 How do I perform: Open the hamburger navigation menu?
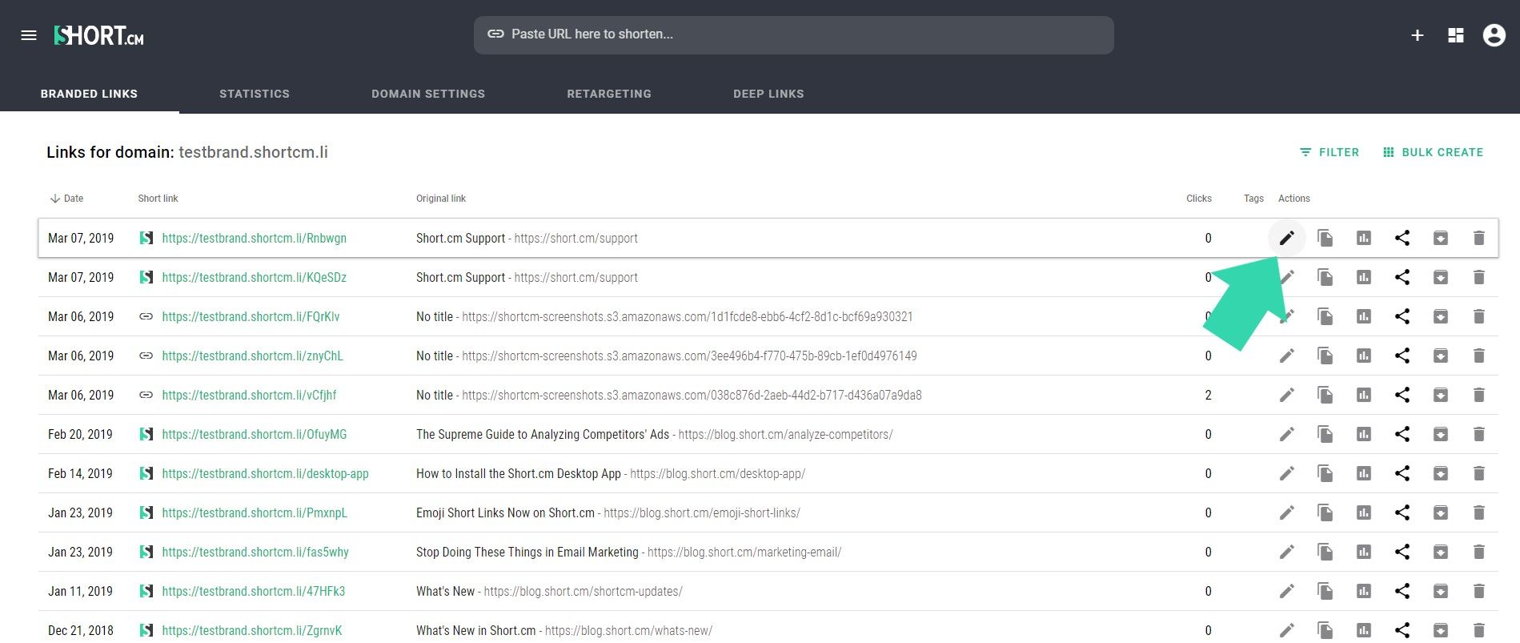(29, 35)
